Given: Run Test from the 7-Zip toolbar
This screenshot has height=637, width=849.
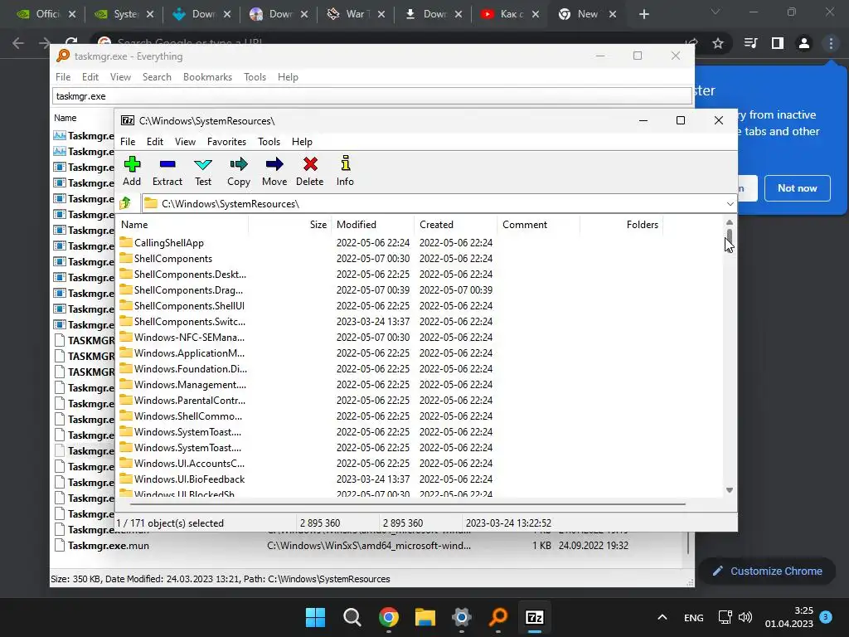Looking at the screenshot, I should point(203,171).
